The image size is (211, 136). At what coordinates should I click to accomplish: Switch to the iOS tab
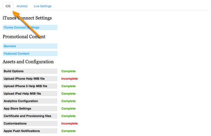click(8, 6)
